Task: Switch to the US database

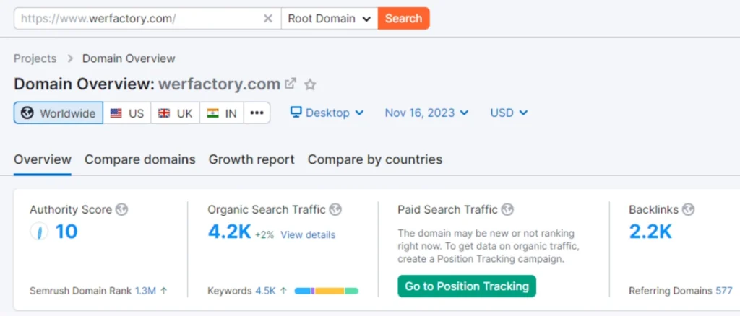Action: [x=127, y=113]
